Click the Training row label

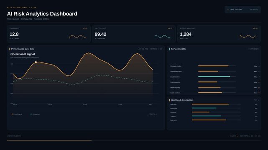point(173,116)
